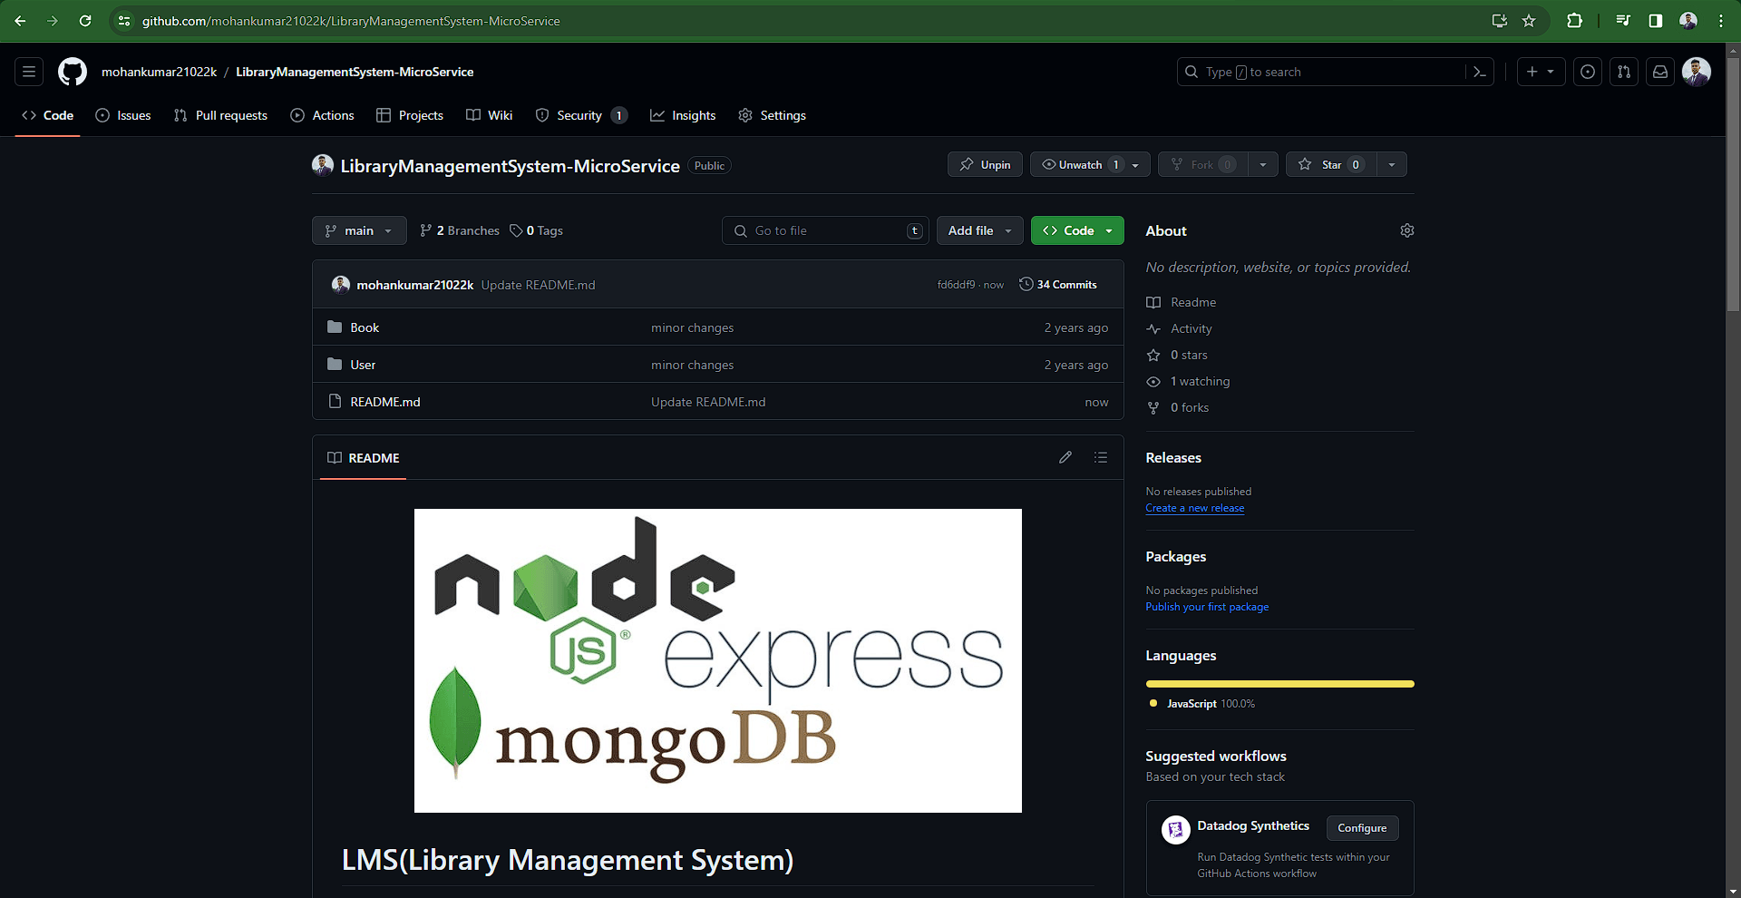The width and height of the screenshot is (1741, 898).
Task: Open the Actions tab
Action: coord(322,115)
